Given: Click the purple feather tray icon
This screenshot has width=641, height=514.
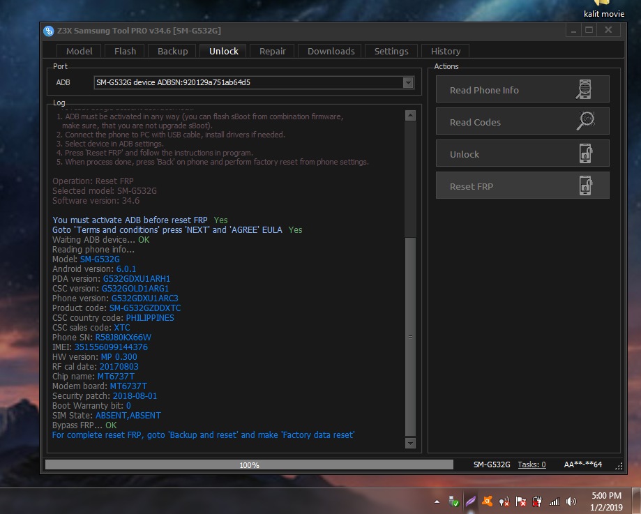Looking at the screenshot, I should coord(471,501).
